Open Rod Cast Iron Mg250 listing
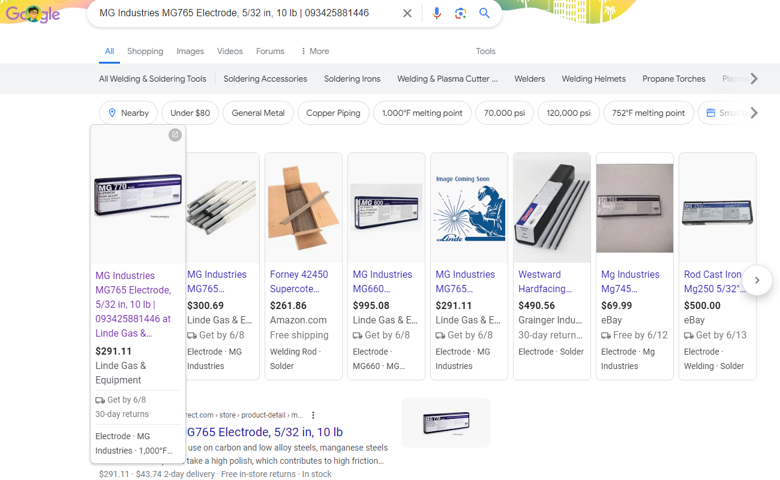This screenshot has width=780, height=480. click(714, 281)
